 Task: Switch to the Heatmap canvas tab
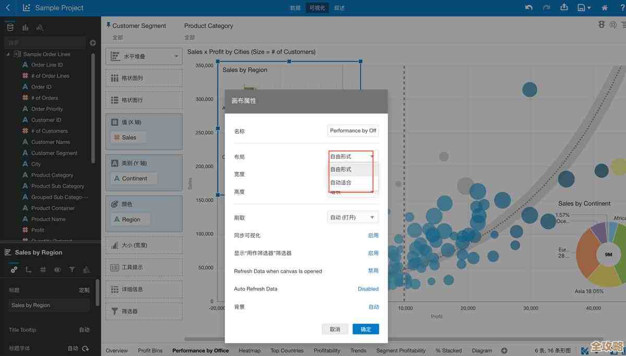(x=249, y=351)
